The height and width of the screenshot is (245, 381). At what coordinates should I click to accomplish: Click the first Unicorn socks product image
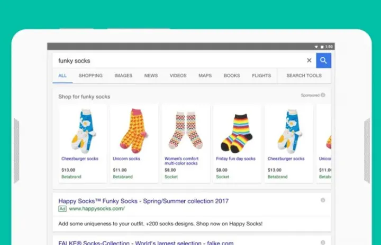(x=134, y=131)
